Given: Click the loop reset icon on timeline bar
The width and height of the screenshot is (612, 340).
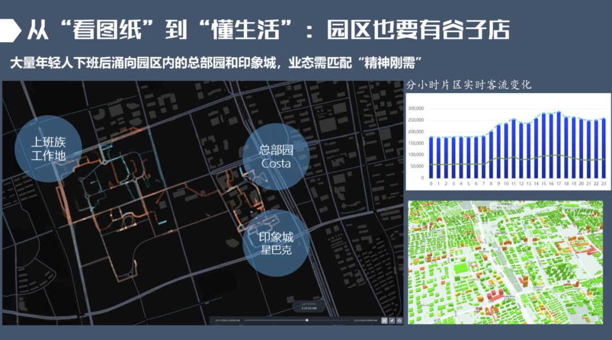Looking at the screenshot, I should [399, 320].
